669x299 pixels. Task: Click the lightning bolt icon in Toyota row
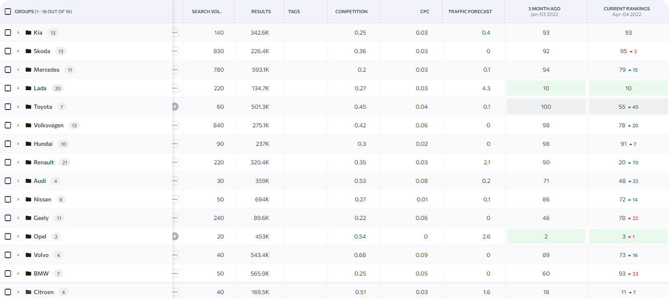175,107
